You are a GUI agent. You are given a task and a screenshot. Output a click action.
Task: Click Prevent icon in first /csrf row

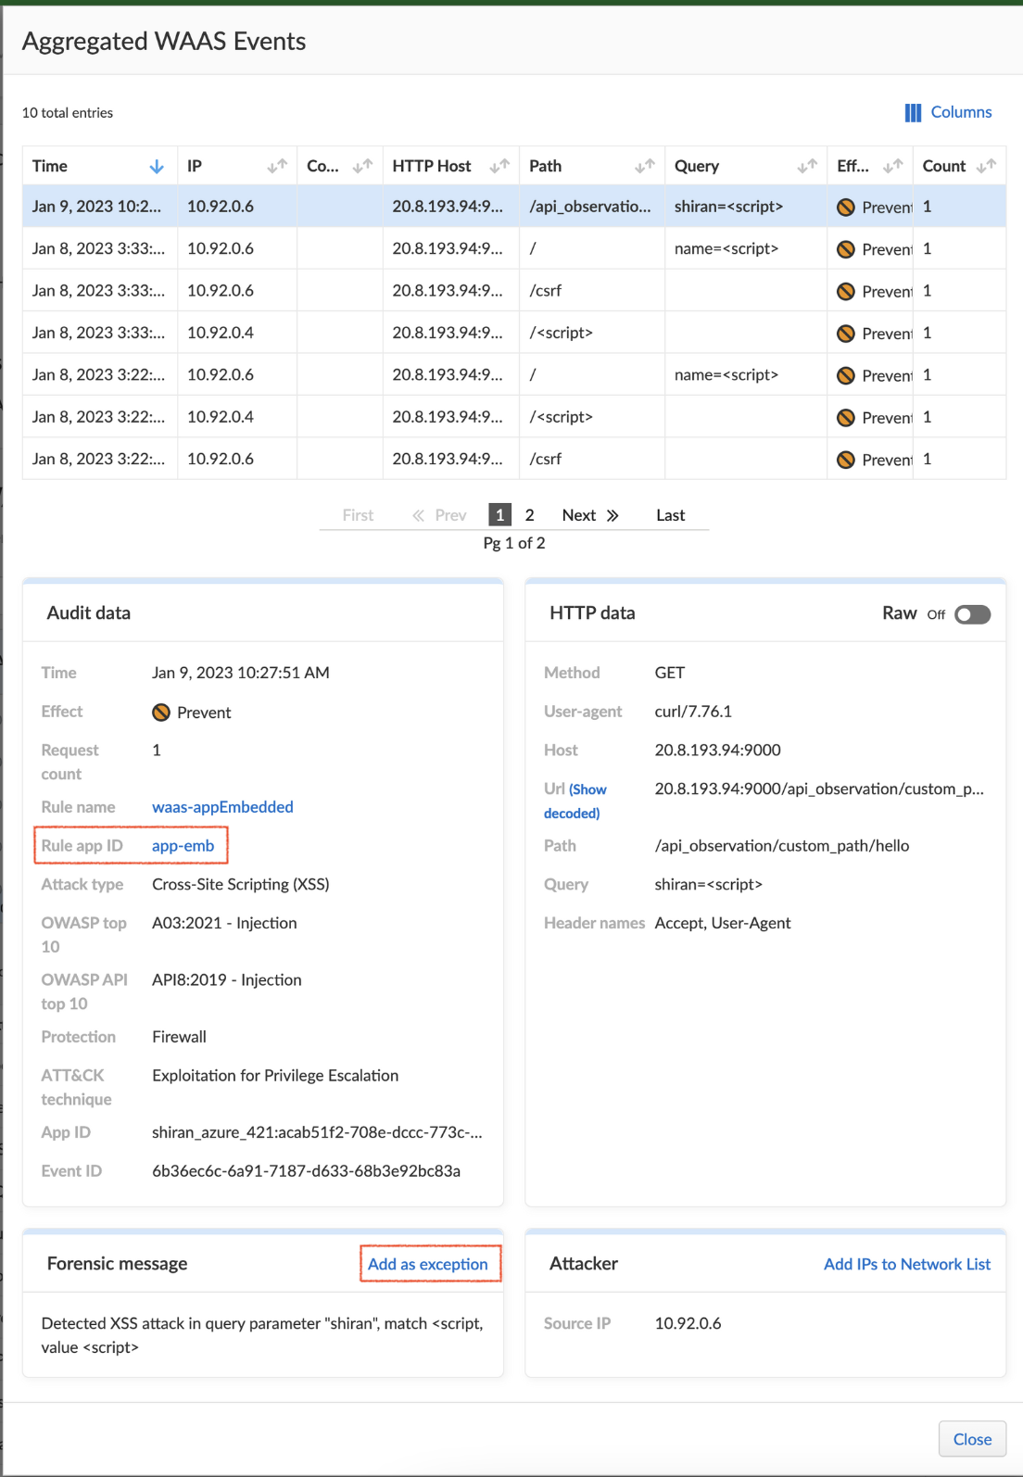pyautogui.click(x=846, y=292)
